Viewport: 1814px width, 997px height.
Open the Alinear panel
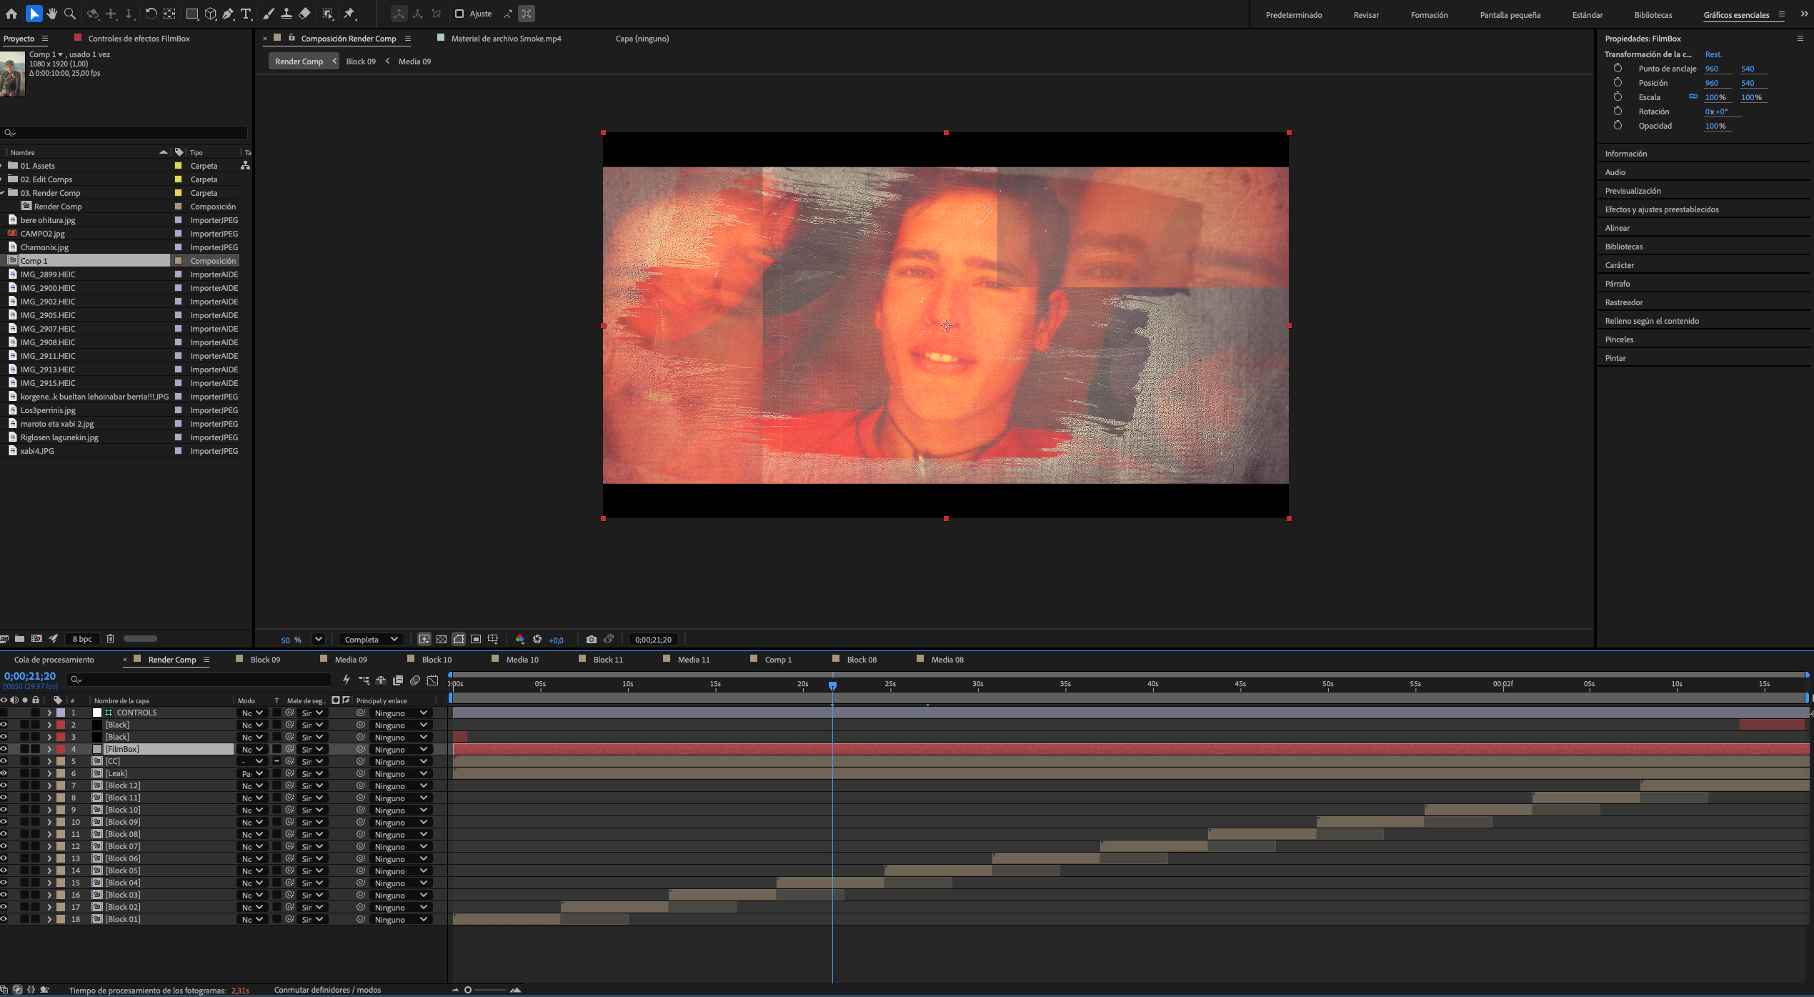1618,228
